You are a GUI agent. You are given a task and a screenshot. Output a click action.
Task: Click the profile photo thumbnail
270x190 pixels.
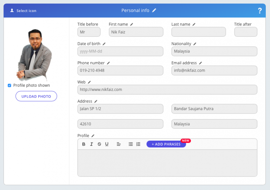point(34,55)
